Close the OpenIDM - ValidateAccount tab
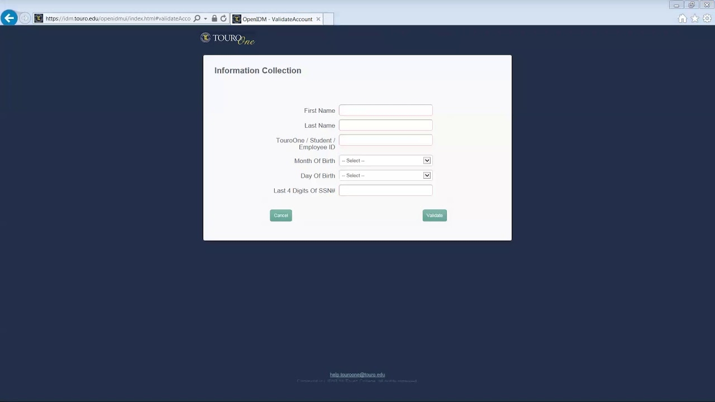Image resolution: width=715 pixels, height=402 pixels. click(318, 19)
